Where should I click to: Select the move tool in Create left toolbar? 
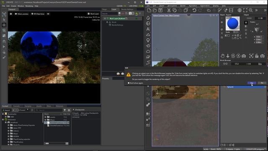click(4, 25)
